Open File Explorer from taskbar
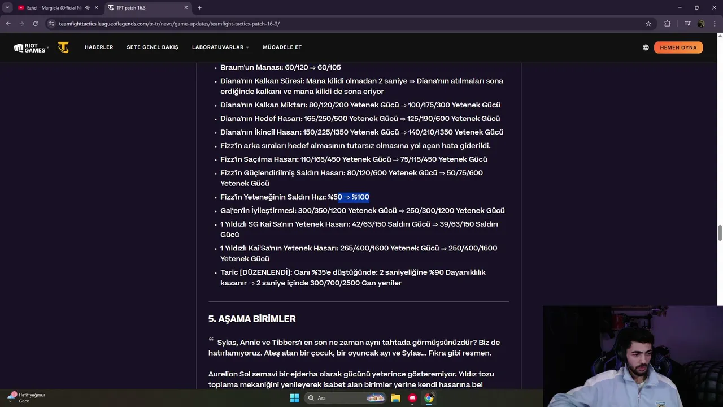Image resolution: width=723 pixels, height=407 pixels. tap(395, 398)
